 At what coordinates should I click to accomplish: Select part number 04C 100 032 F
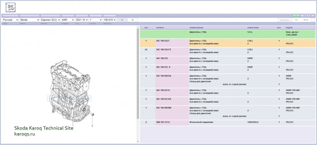click(163, 41)
